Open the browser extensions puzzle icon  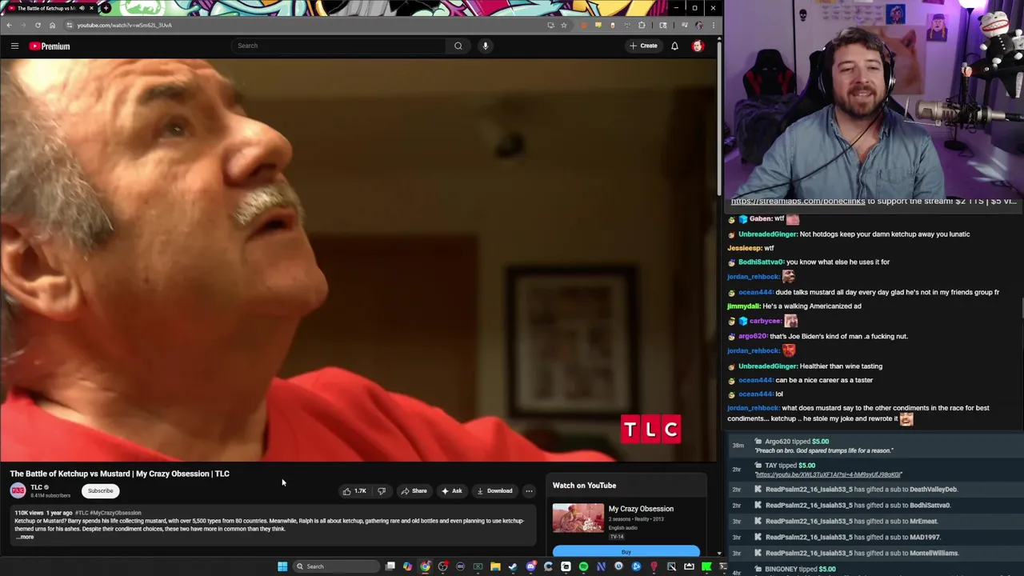click(x=642, y=25)
